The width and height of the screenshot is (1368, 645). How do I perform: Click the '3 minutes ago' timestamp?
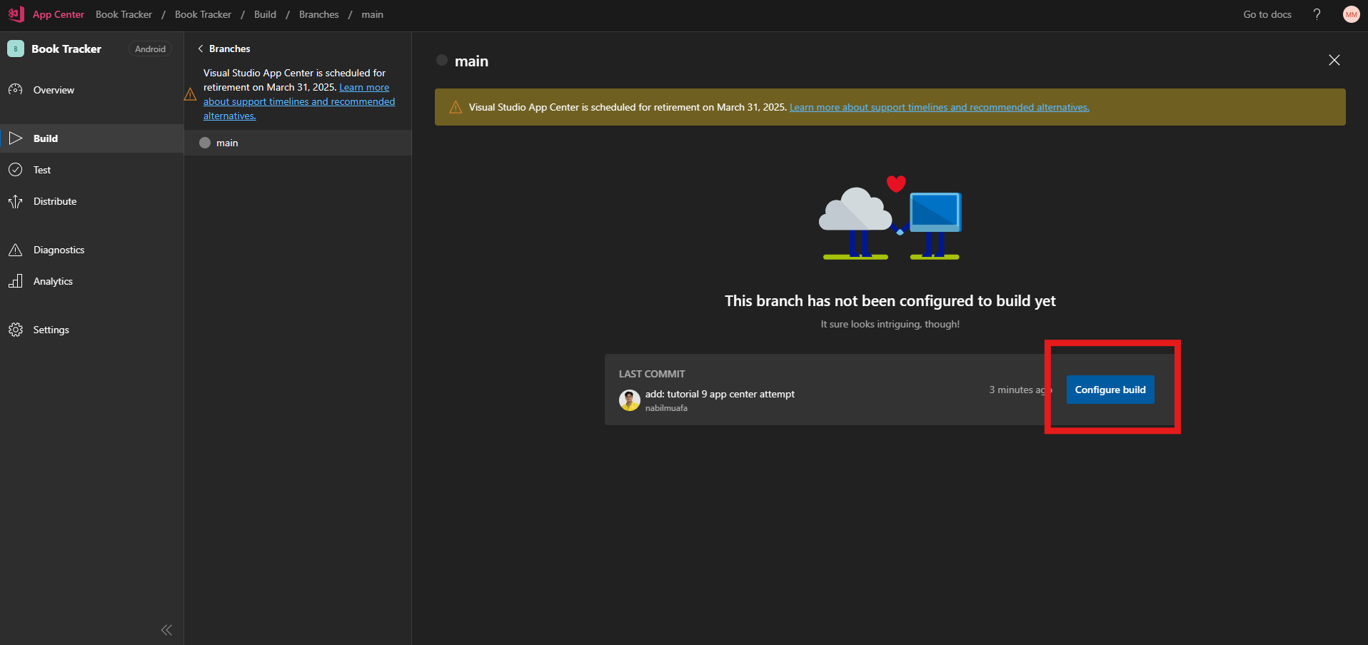[1020, 390]
